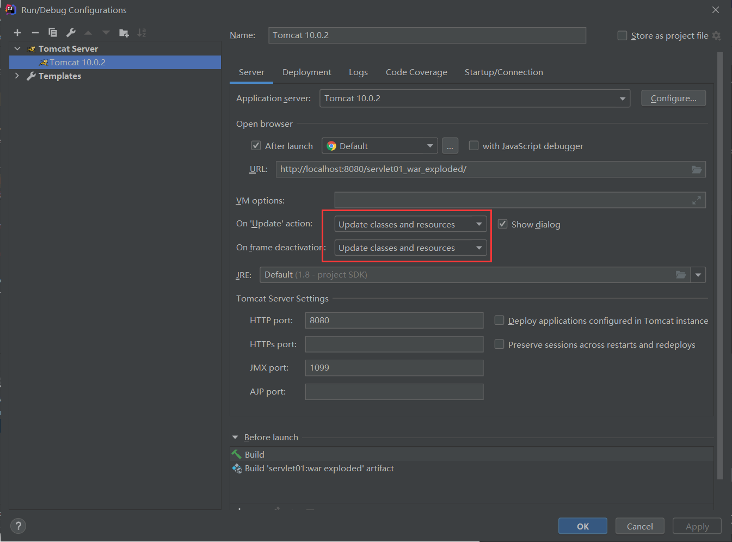Image resolution: width=732 pixels, height=542 pixels.
Task: Add a new configuration with plus icon
Action: [x=17, y=33]
